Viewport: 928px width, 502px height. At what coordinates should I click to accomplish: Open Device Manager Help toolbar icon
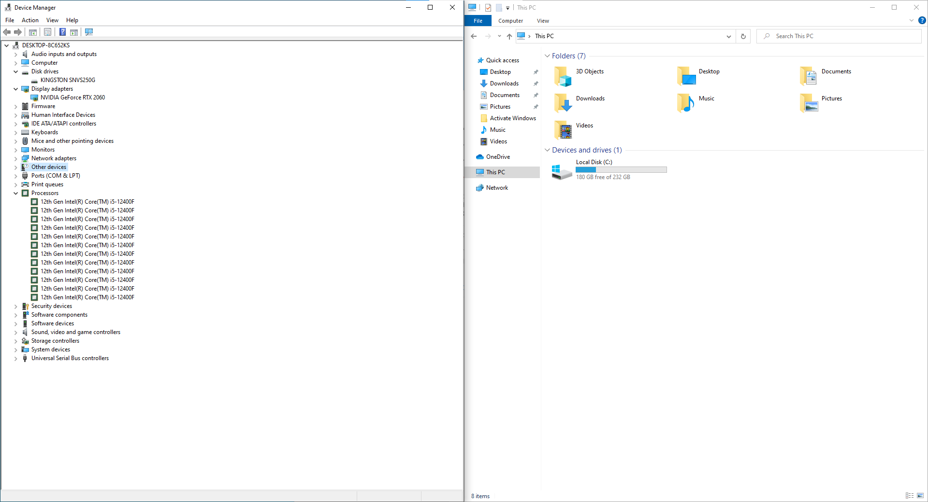coord(62,32)
